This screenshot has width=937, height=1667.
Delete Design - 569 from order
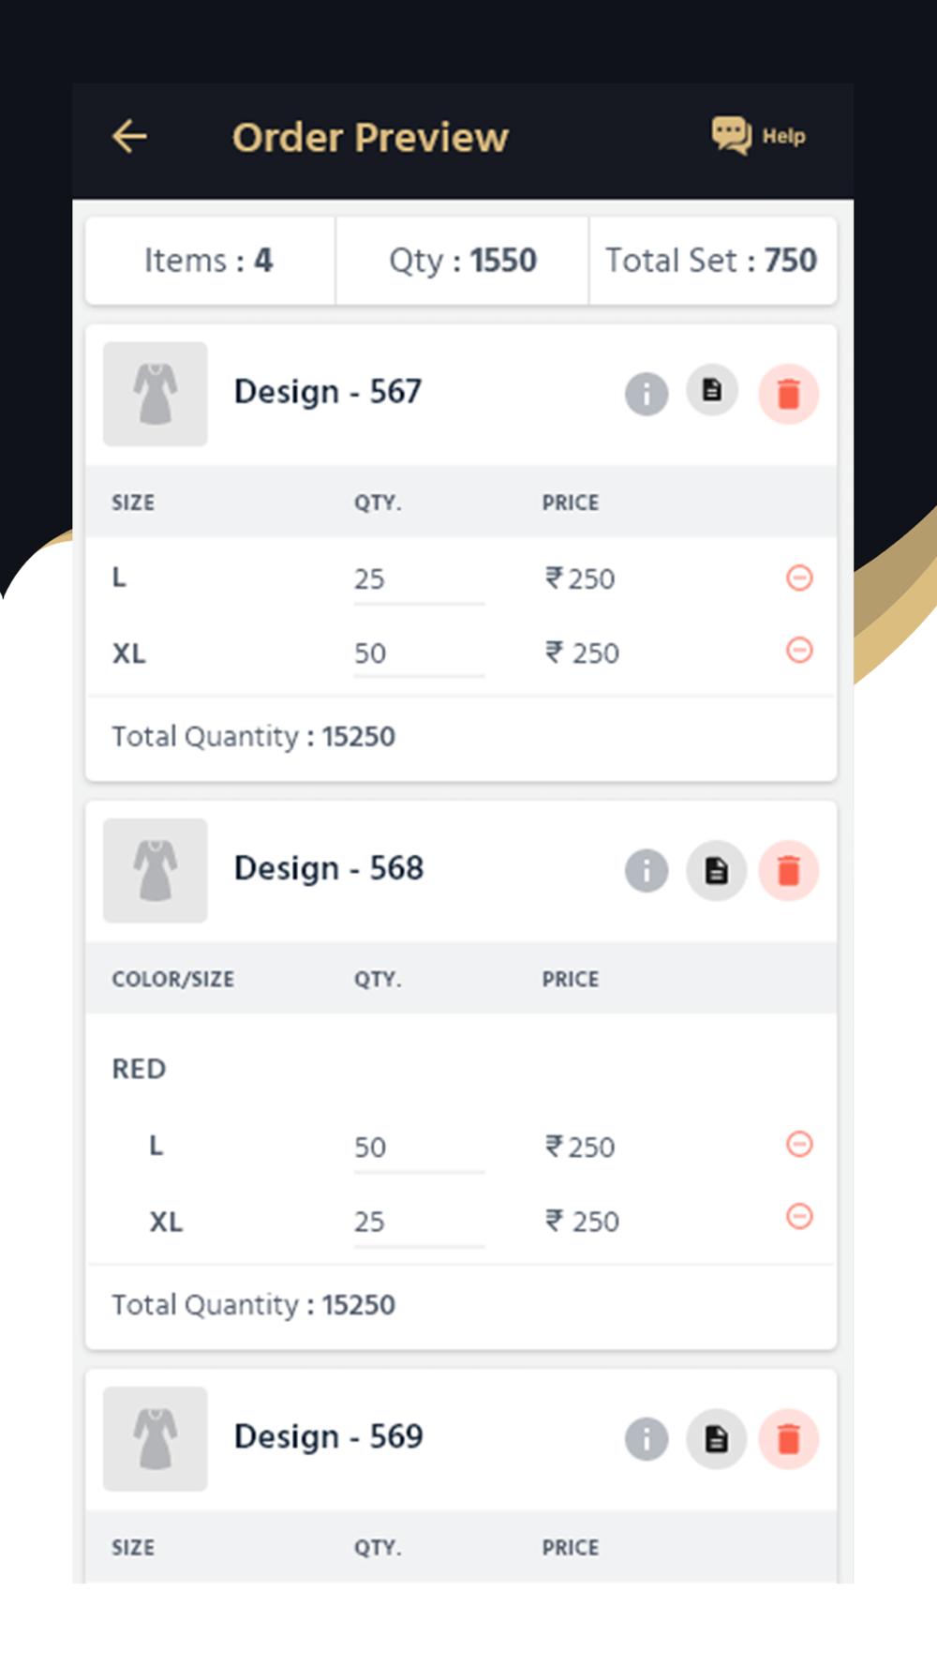point(789,1439)
